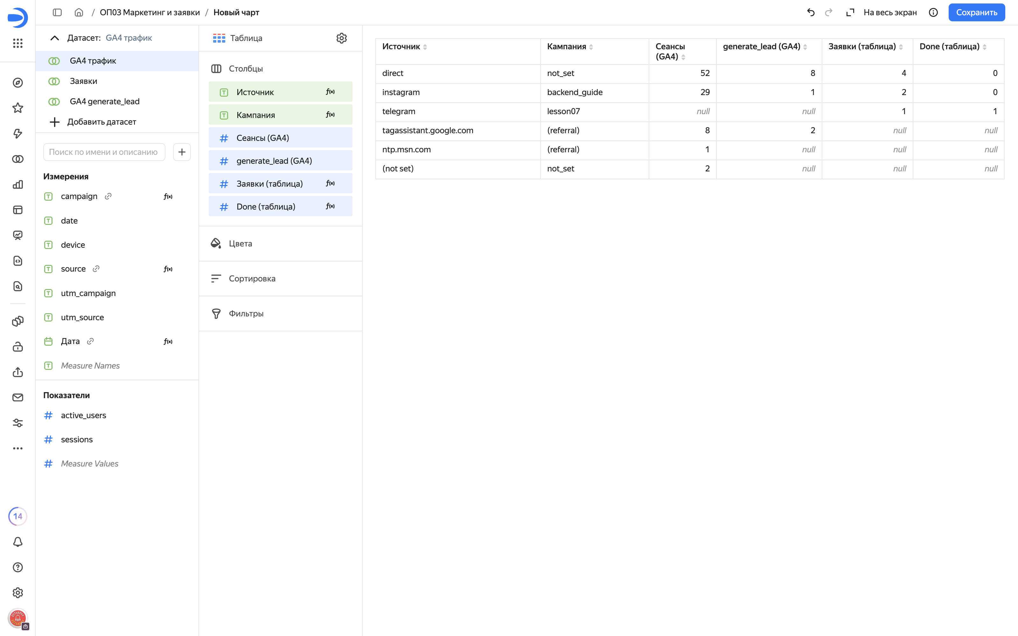Open the user avatar at bottom
Screen dimensions: 1018x636
[18, 618]
